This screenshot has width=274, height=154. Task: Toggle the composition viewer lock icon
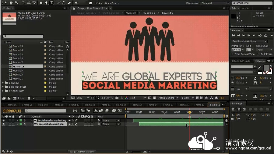coord(74,8)
